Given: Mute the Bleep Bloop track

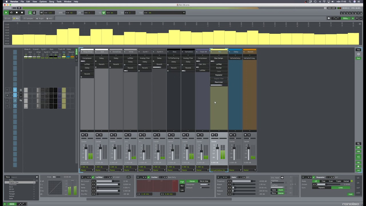Looking at the screenshot, I should click(x=83, y=135).
